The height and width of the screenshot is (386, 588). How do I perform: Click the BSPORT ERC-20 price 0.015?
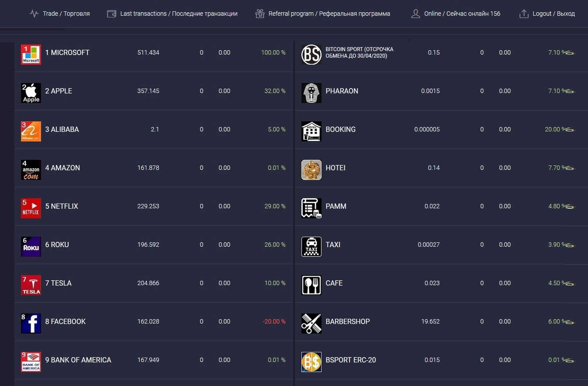432,360
